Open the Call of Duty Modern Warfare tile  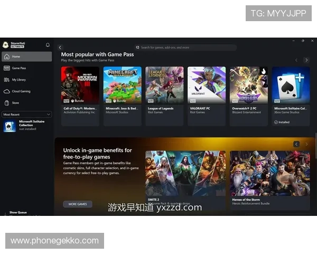80,96
